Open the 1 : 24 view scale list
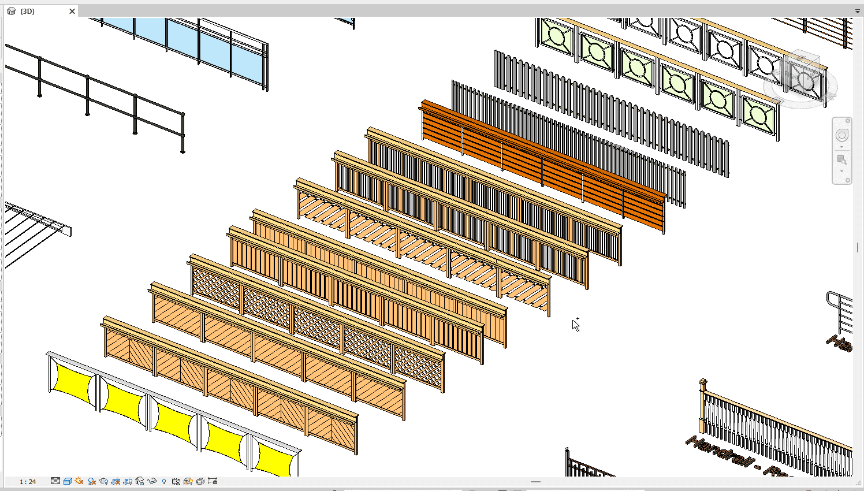 click(x=28, y=482)
